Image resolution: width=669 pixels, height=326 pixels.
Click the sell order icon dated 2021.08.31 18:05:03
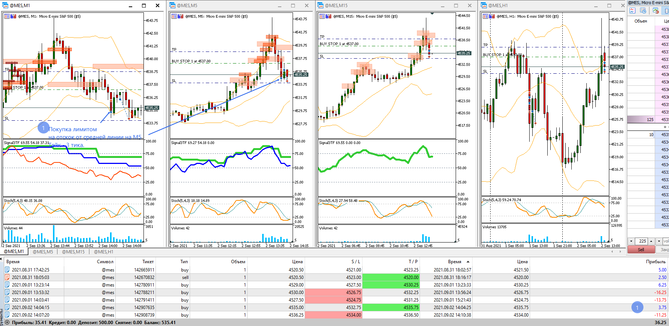(7, 277)
